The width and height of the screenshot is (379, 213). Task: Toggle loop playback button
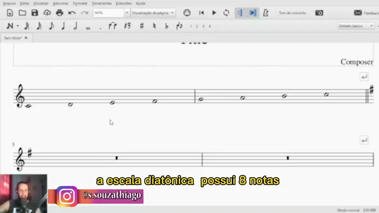pos(226,13)
